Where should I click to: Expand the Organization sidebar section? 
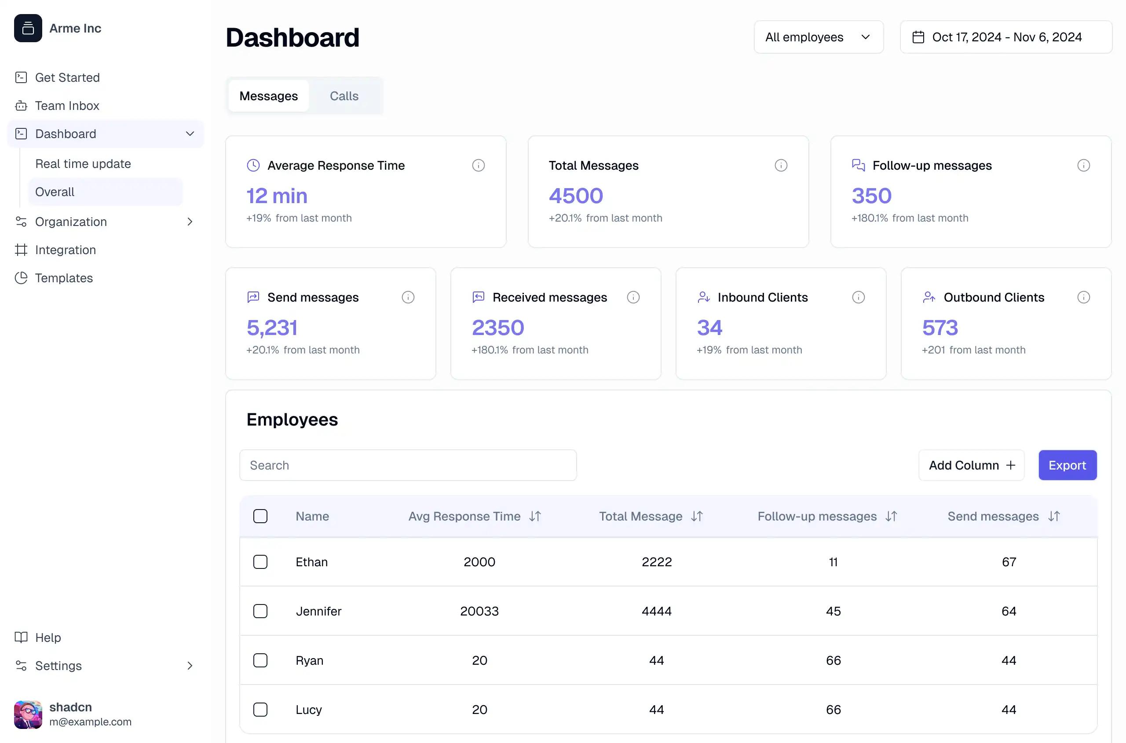coord(190,222)
